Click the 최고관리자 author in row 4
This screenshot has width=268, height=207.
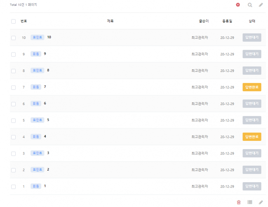click(x=200, y=137)
